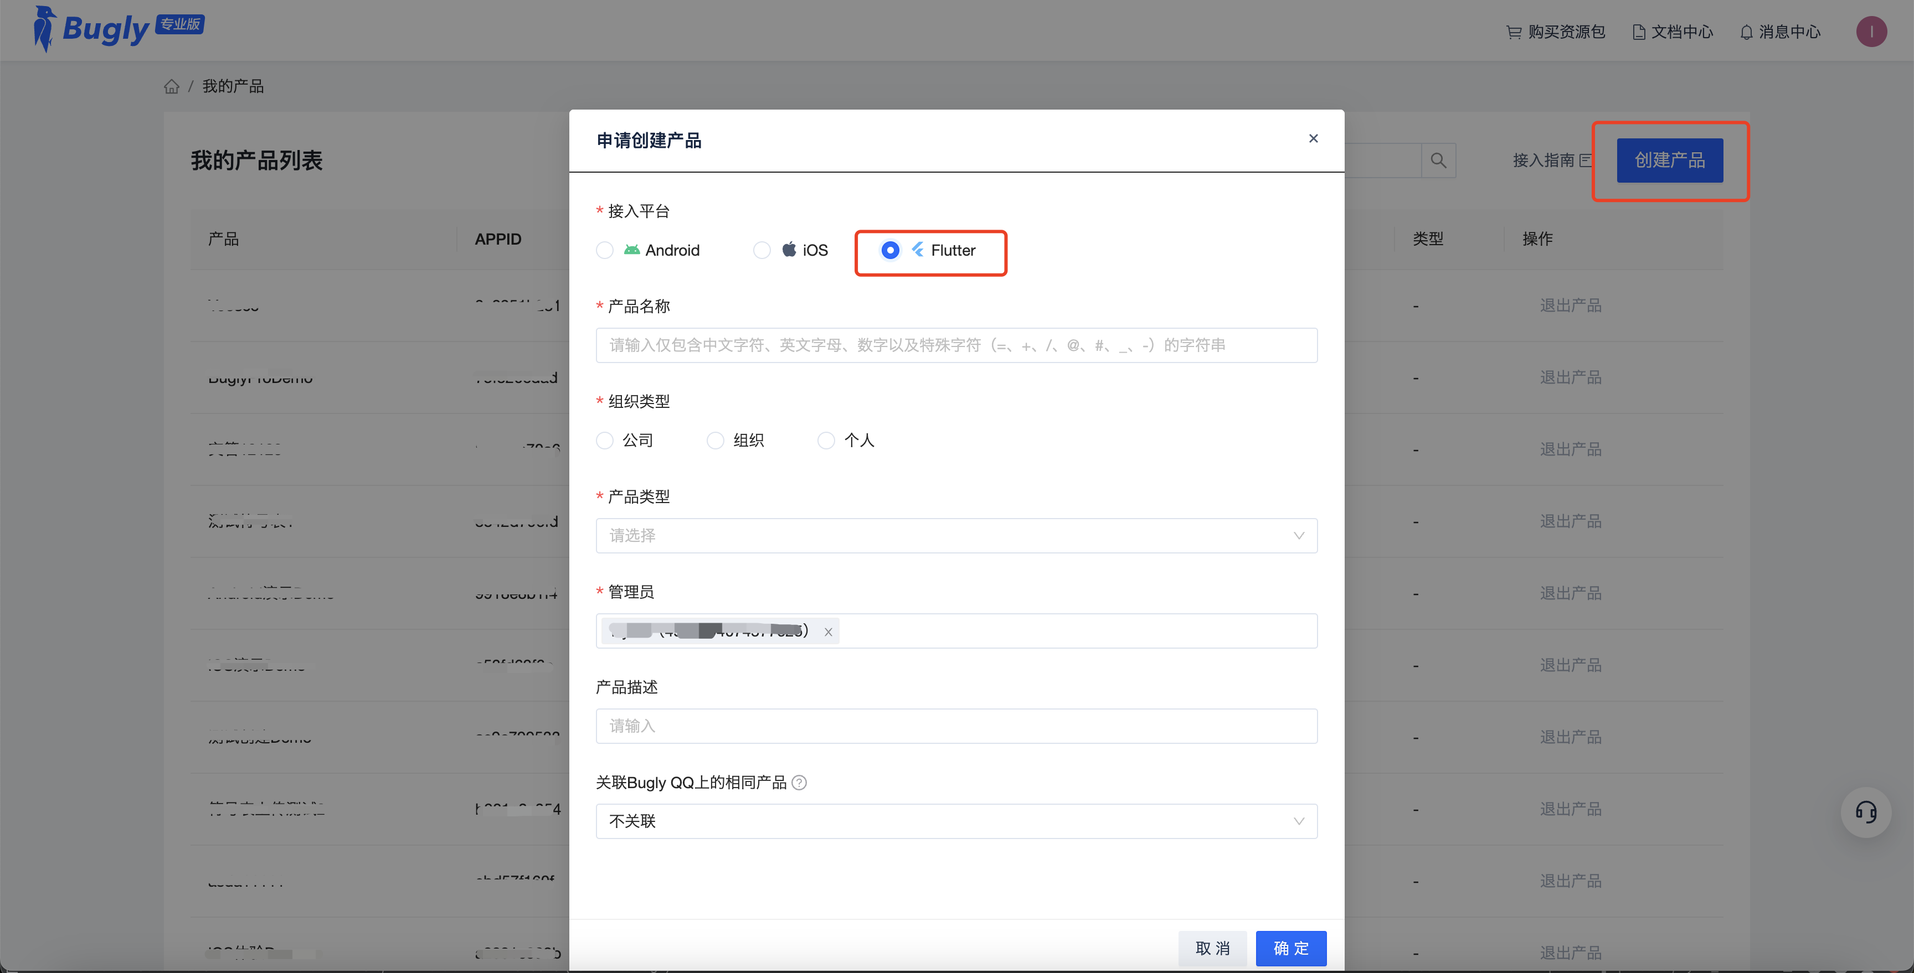Click 专业版 badge
Screen dimensions: 1914x973
coord(180,24)
